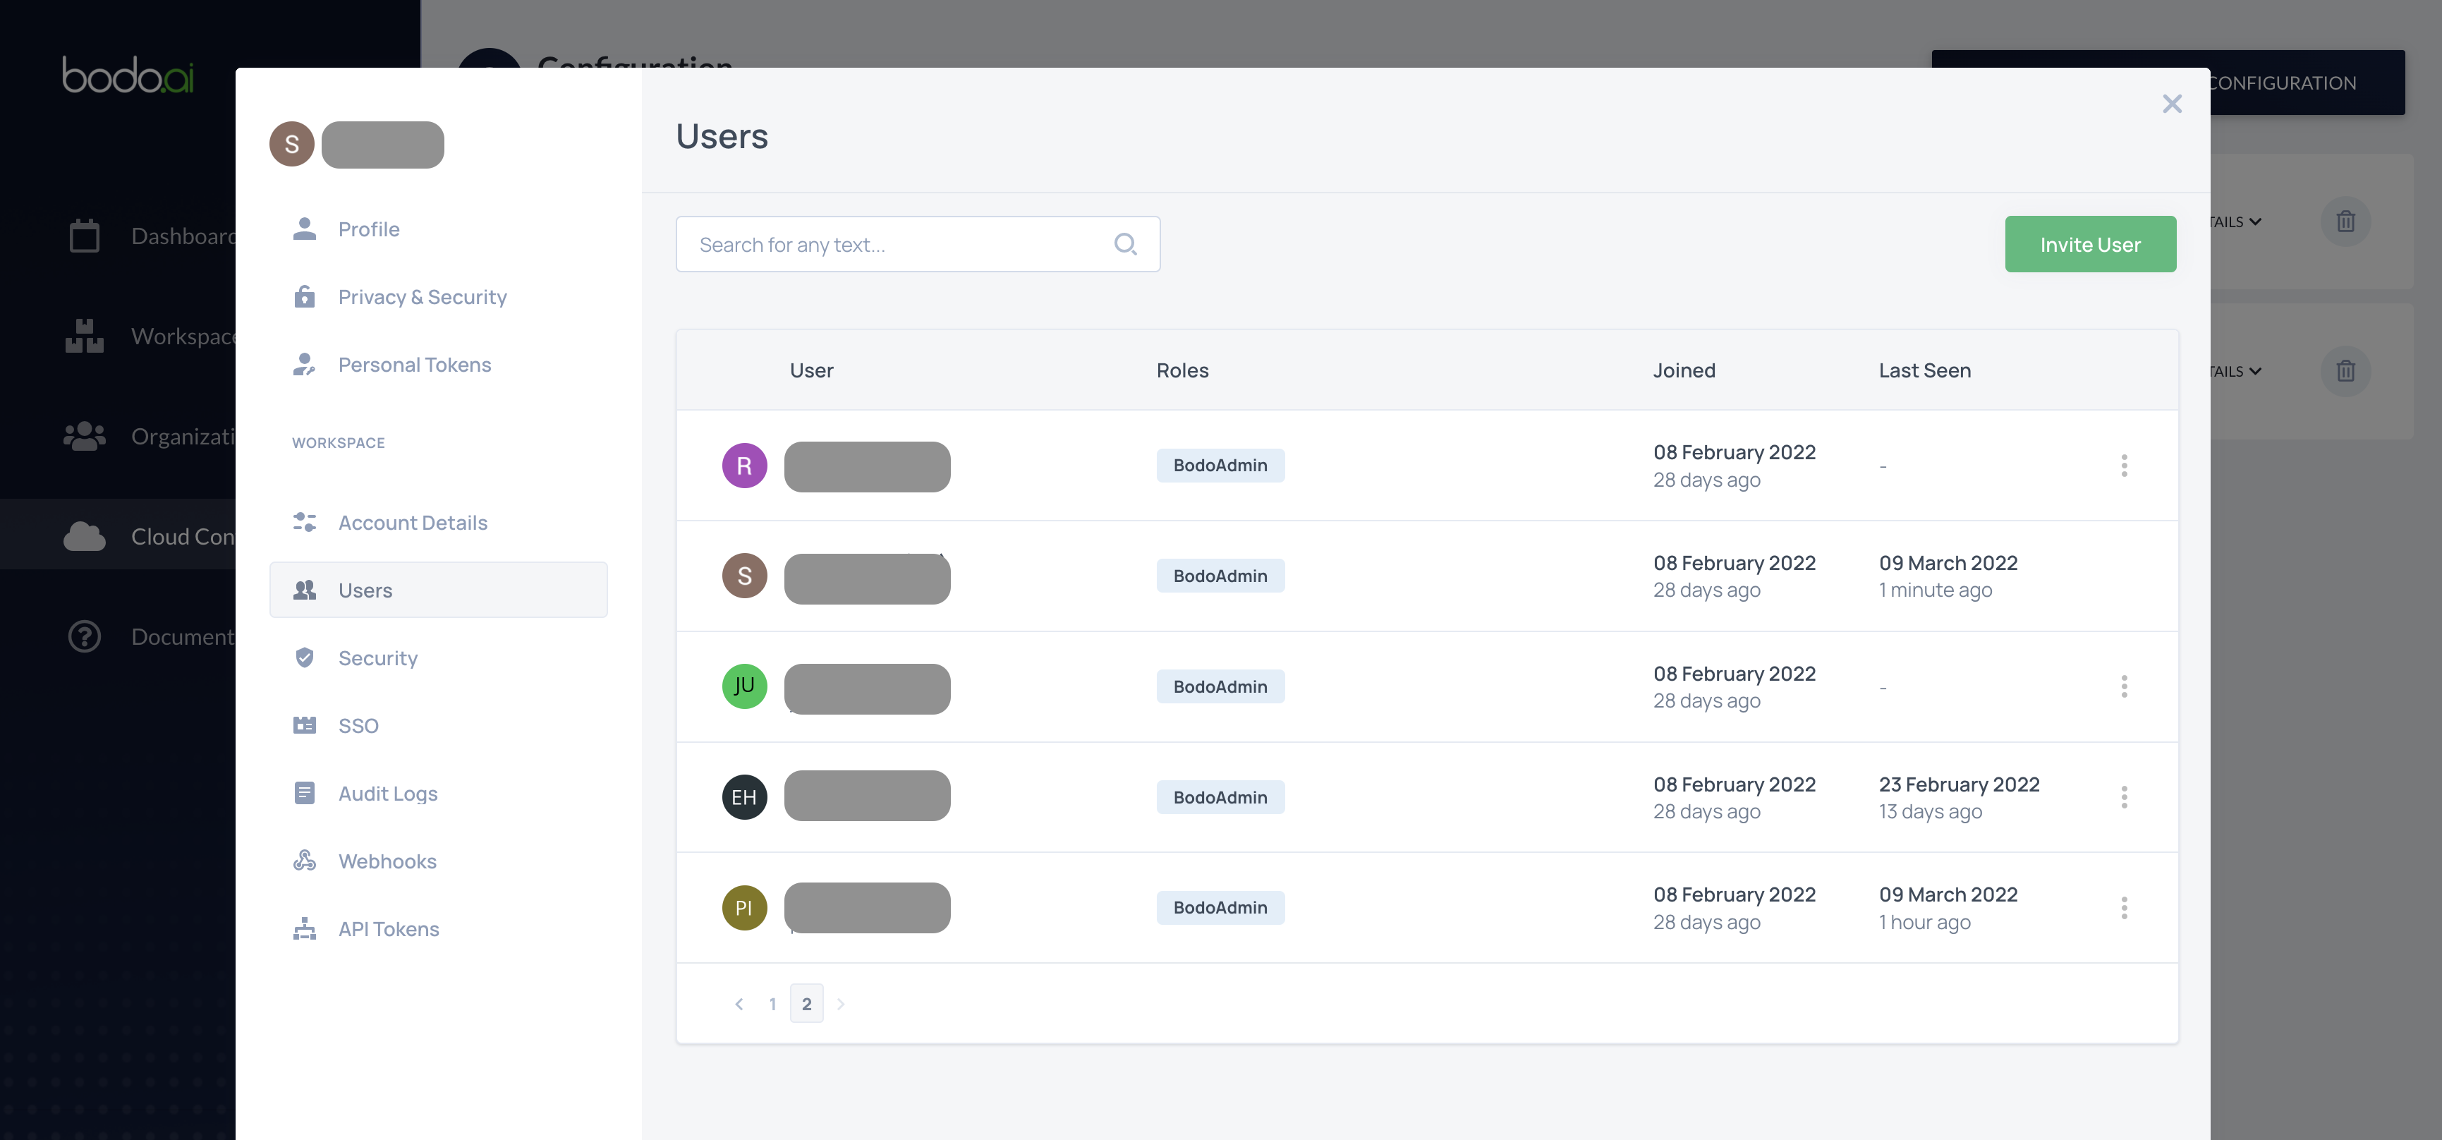Open SSO configuration panel
The height and width of the screenshot is (1140, 2442).
tap(357, 726)
